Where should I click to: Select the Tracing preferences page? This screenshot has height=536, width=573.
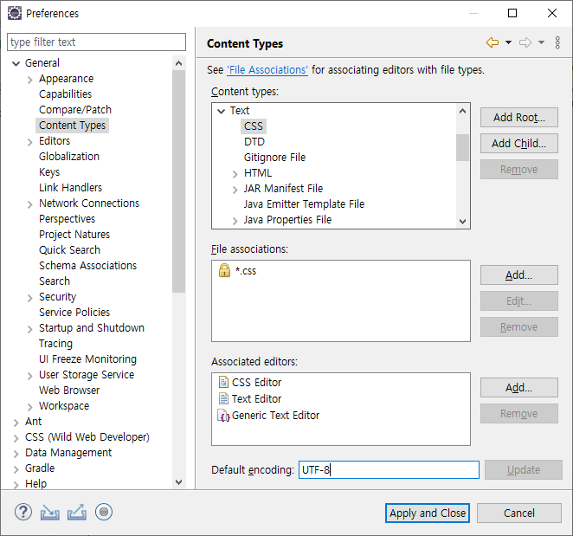(x=55, y=344)
